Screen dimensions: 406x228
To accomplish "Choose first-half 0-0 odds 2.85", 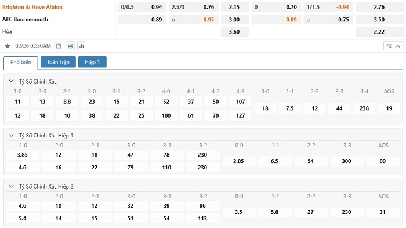I will click(x=238, y=161).
